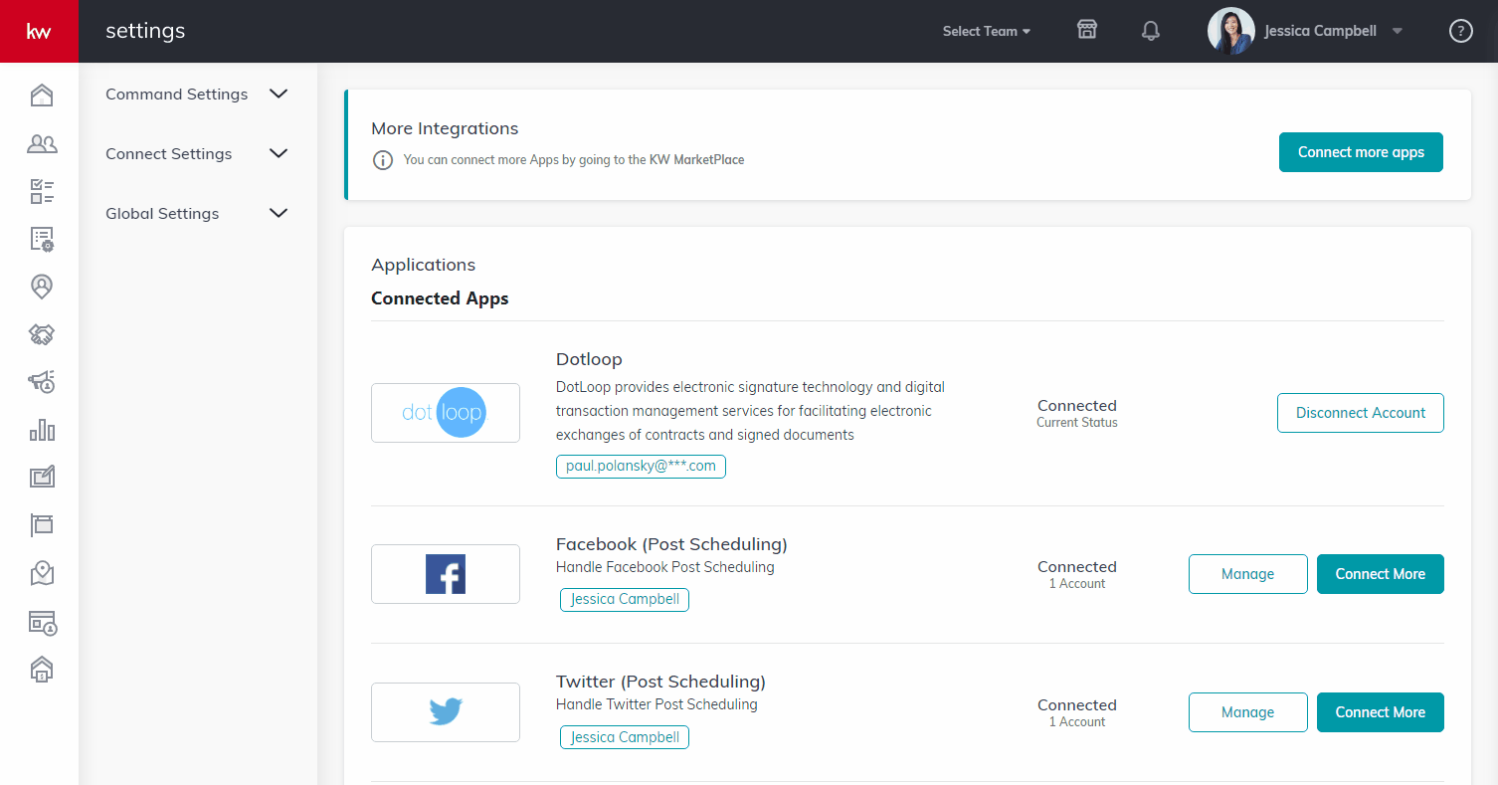Screen dimensions: 1498x785
Task: Manage the Facebook Post Scheduling connection
Action: [x=1247, y=573]
